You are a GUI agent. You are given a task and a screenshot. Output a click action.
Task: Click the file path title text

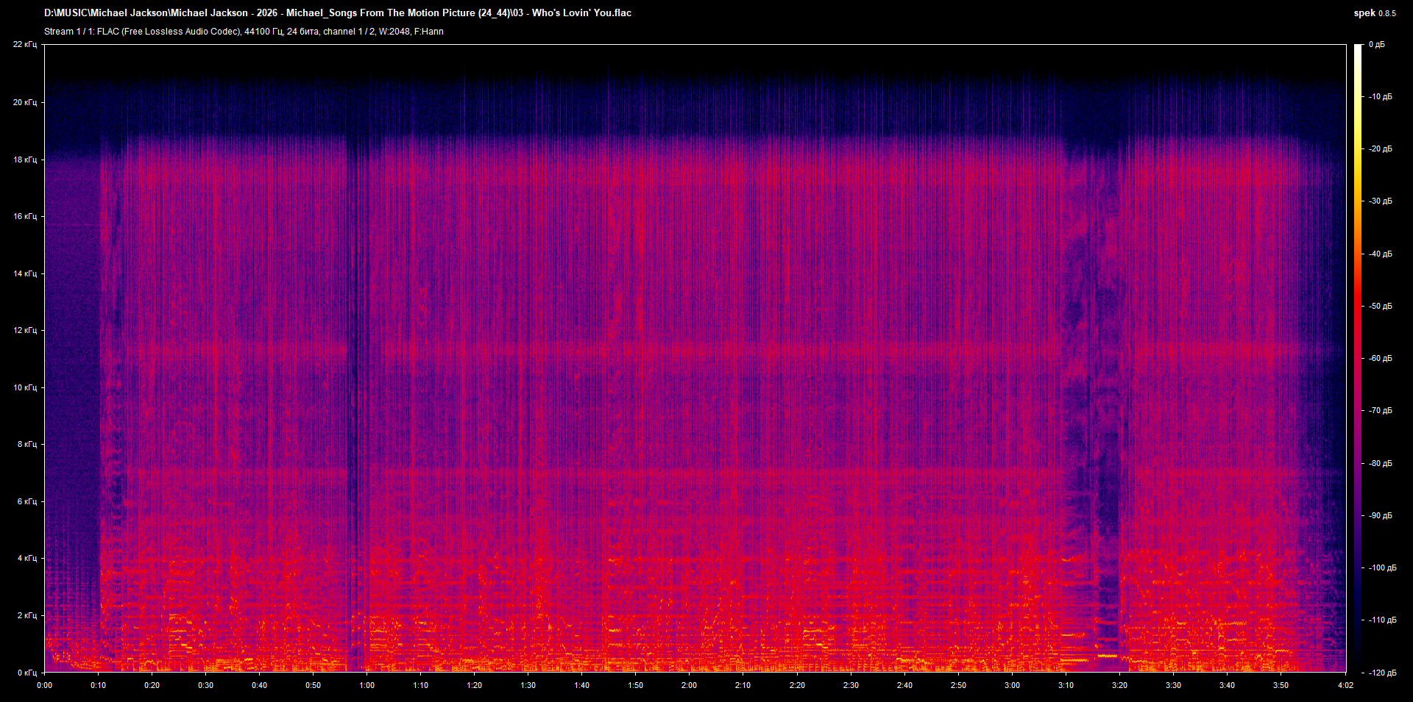[x=338, y=12]
